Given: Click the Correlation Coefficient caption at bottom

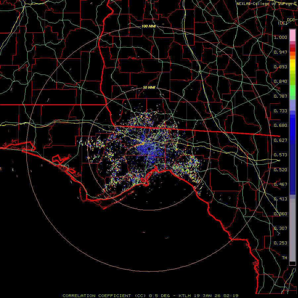Looking at the screenshot, I should [x=151, y=296].
